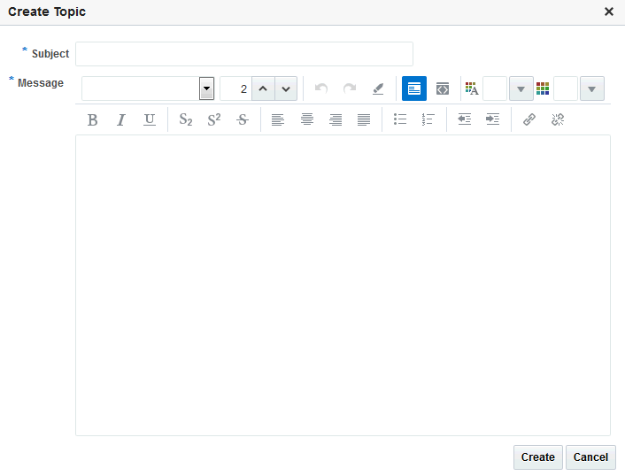Screen dimensions: 625x476
Task: Increase font size with up arrow
Action: click(263, 88)
